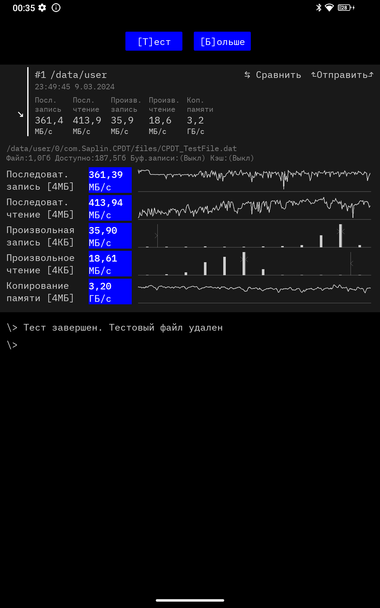The height and width of the screenshot is (608, 380).
Task: Tap the random write 35,90 МБ/с box
Action: pyautogui.click(x=110, y=236)
